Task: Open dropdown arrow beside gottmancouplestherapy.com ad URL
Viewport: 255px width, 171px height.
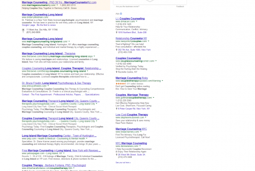Action: point(153,98)
